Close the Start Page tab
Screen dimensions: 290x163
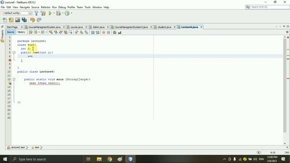(22, 27)
